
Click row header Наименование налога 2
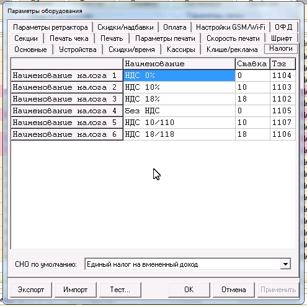(67, 87)
